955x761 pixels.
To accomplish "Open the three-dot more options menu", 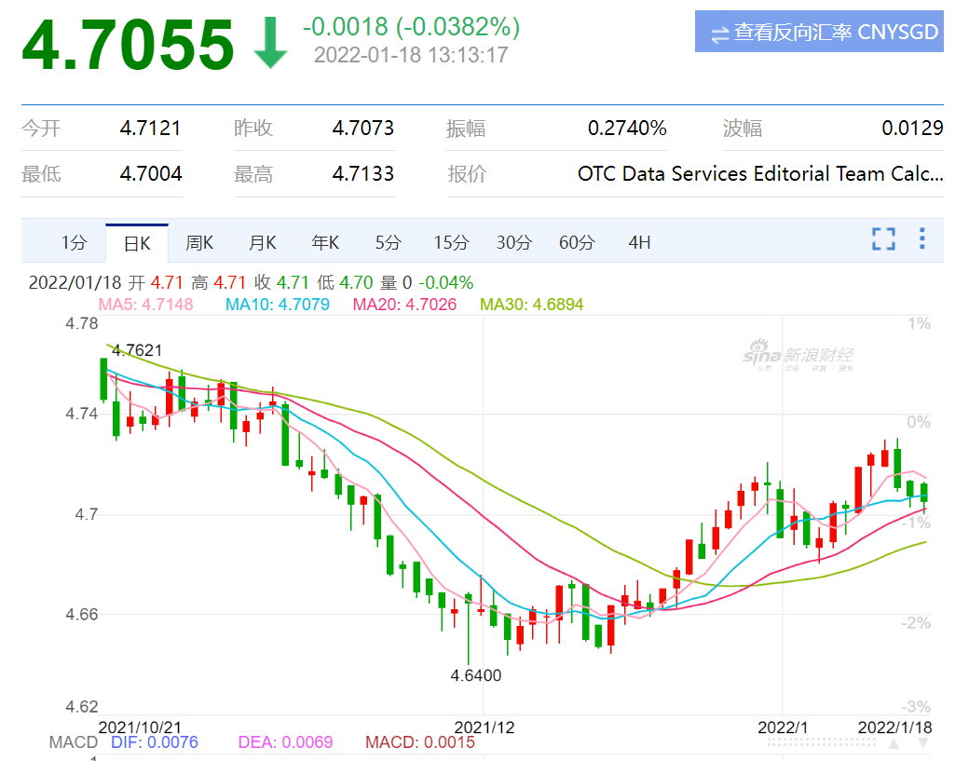I will point(921,239).
